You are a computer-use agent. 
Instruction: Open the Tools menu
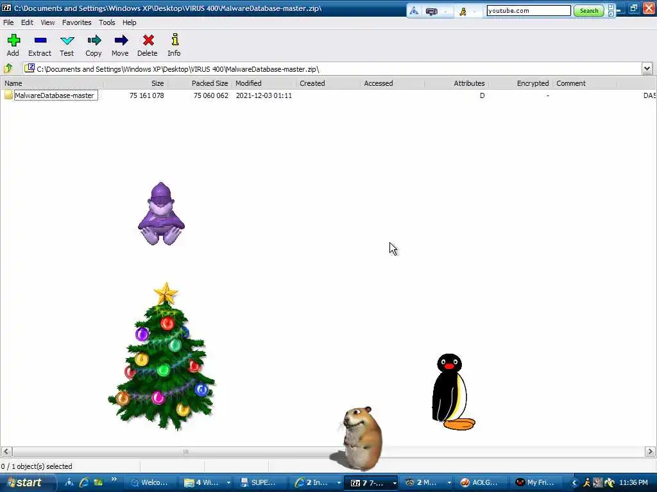coord(107,22)
